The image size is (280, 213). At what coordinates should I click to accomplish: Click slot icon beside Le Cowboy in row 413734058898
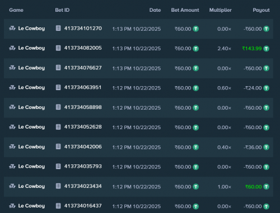click(x=12, y=107)
